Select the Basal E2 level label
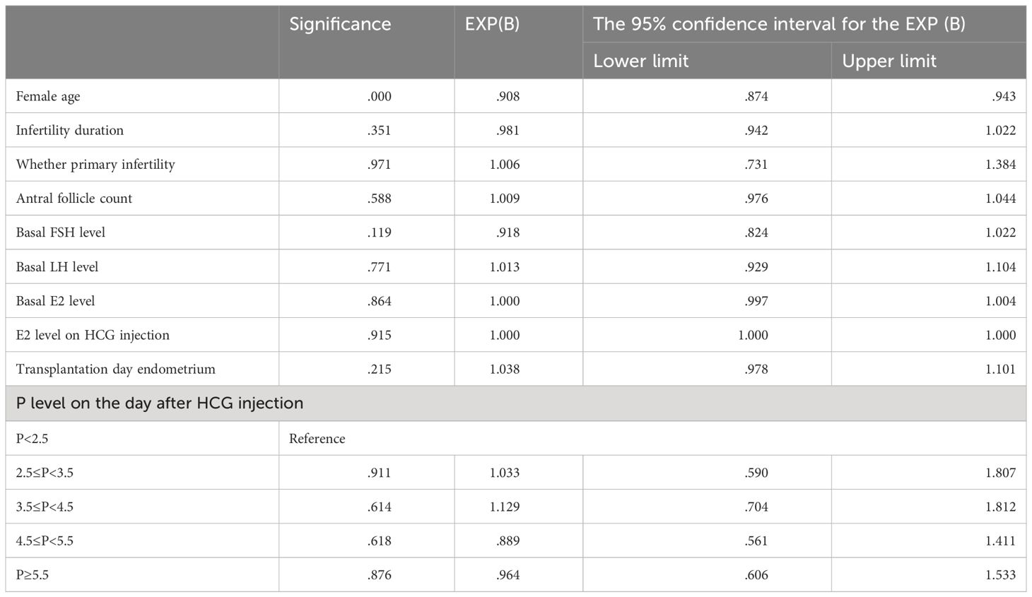Viewport: 1032px width, 597px height. pos(55,301)
